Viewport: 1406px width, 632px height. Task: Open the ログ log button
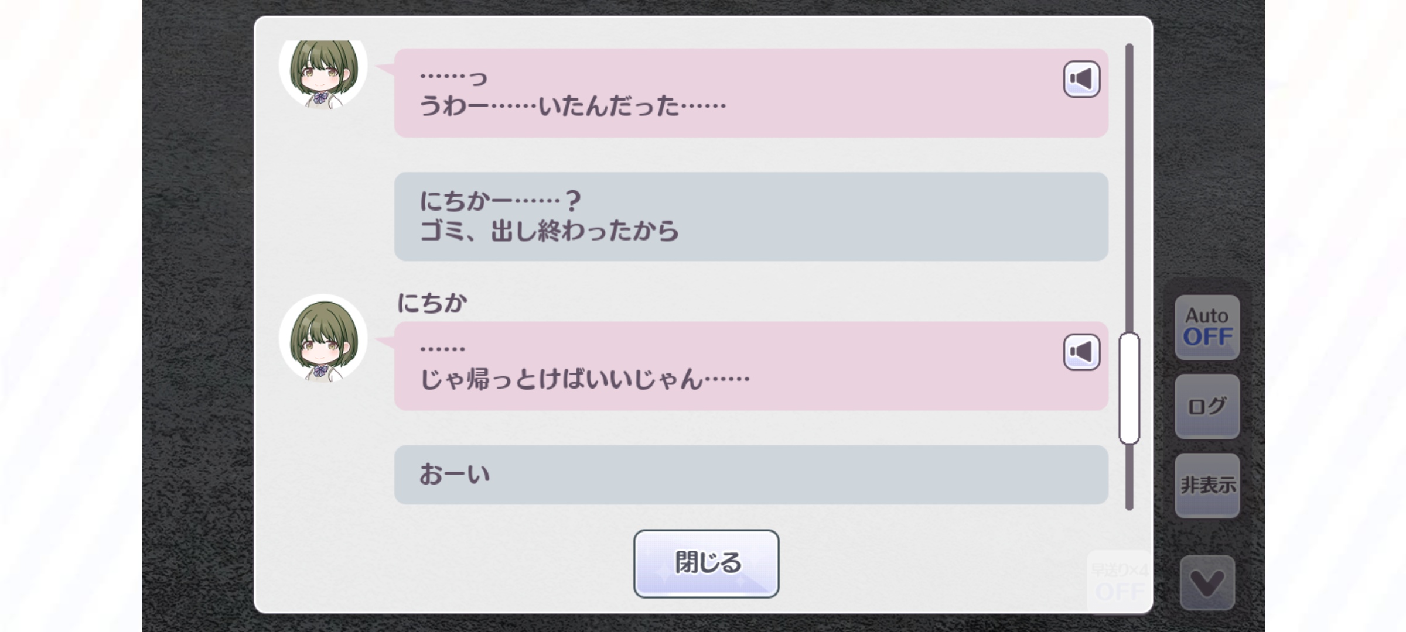point(1207,406)
